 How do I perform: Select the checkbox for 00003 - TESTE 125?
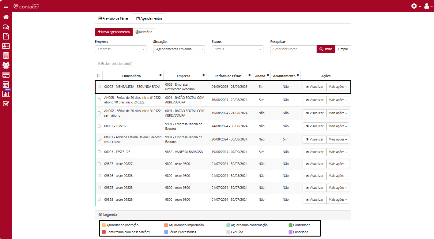(99, 152)
